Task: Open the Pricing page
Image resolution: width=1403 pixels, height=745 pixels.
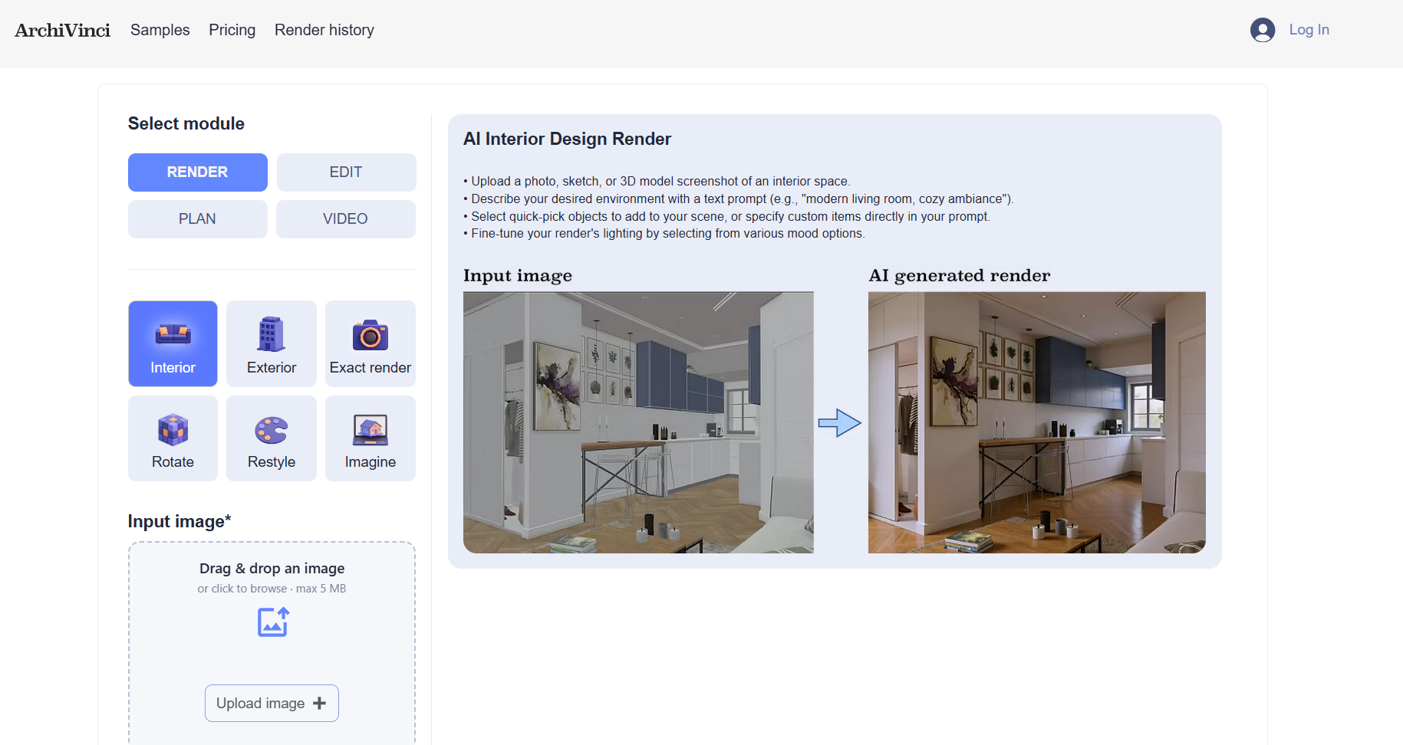Action: click(x=232, y=30)
